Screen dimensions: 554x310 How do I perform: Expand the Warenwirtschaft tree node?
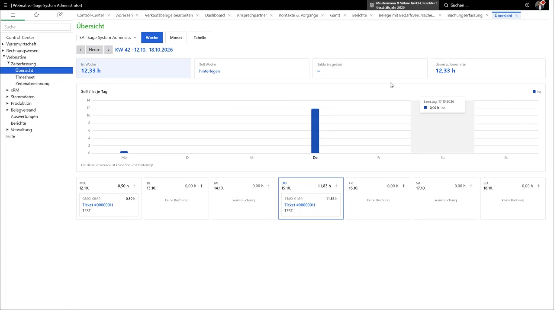[x=3, y=44]
